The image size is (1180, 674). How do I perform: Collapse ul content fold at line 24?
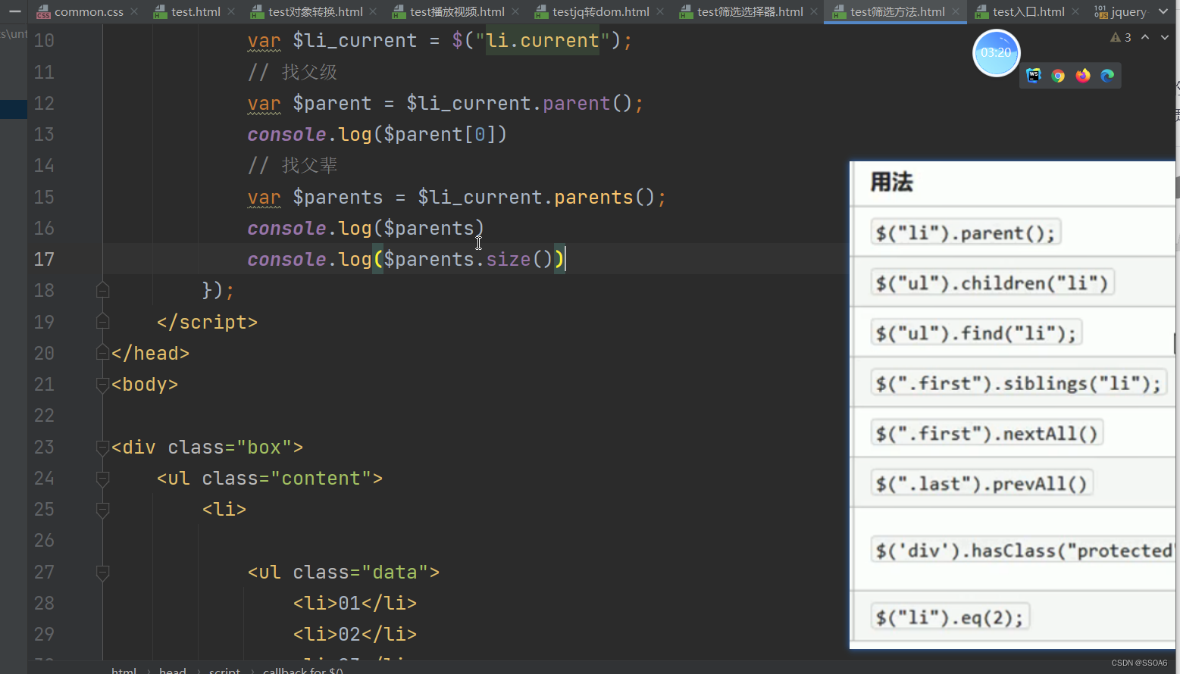tap(103, 478)
